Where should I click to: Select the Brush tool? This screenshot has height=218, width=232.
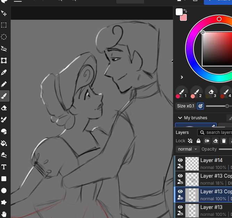(x=4, y=96)
